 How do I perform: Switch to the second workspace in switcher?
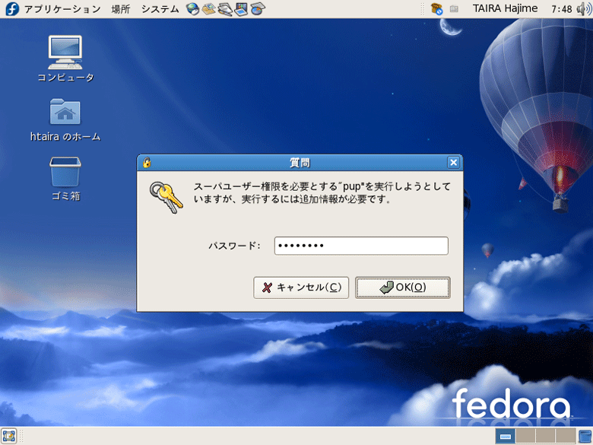[525, 436]
